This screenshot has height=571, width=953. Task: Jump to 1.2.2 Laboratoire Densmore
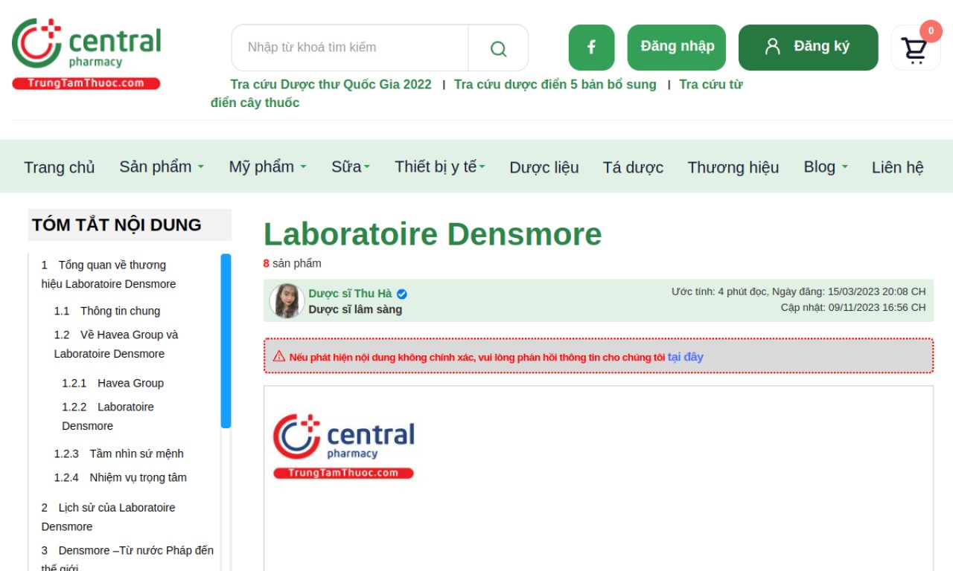click(108, 416)
